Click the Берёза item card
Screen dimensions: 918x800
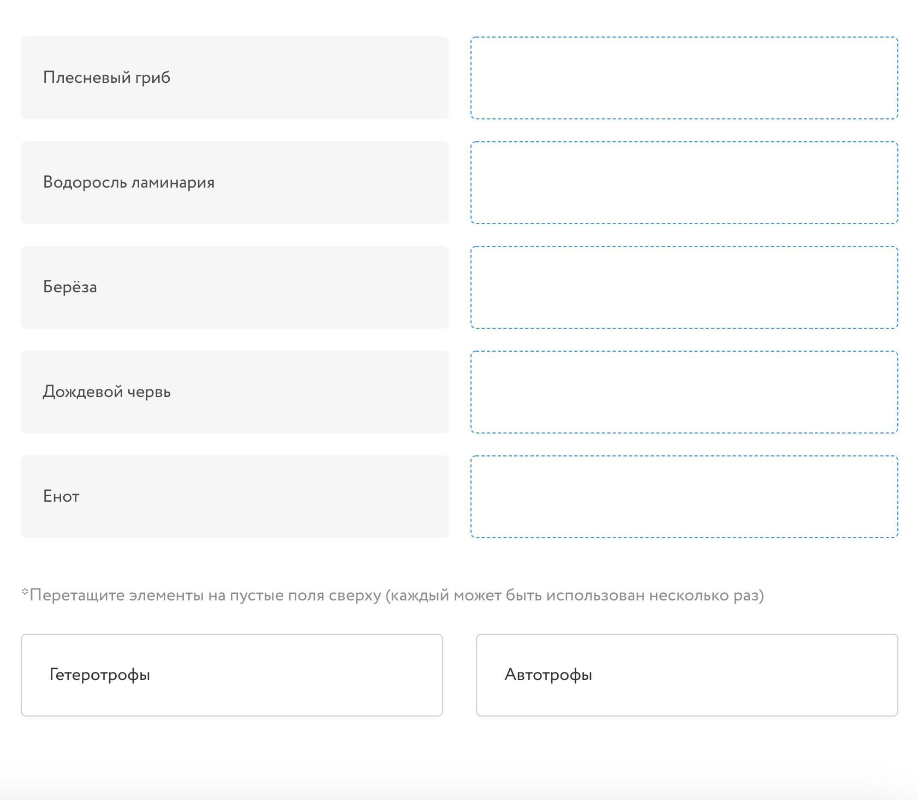(234, 287)
